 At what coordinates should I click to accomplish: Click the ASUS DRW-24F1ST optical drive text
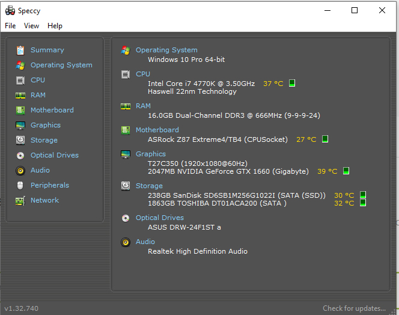[184, 227]
